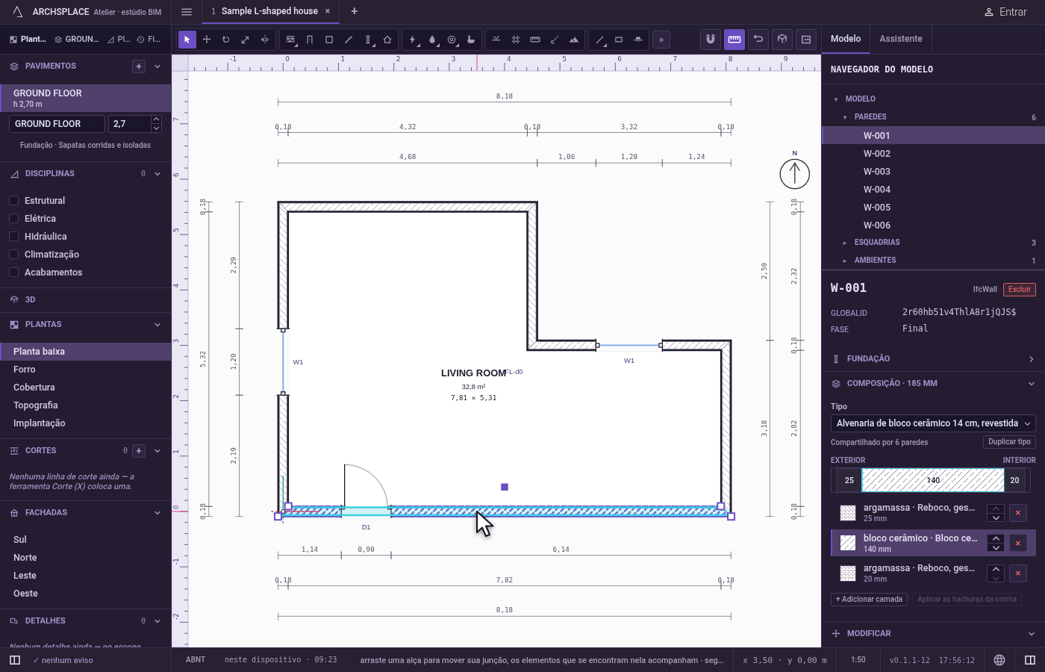1045x672 pixels.
Task: Turn on the Climatização discipline
Action: click(13, 255)
